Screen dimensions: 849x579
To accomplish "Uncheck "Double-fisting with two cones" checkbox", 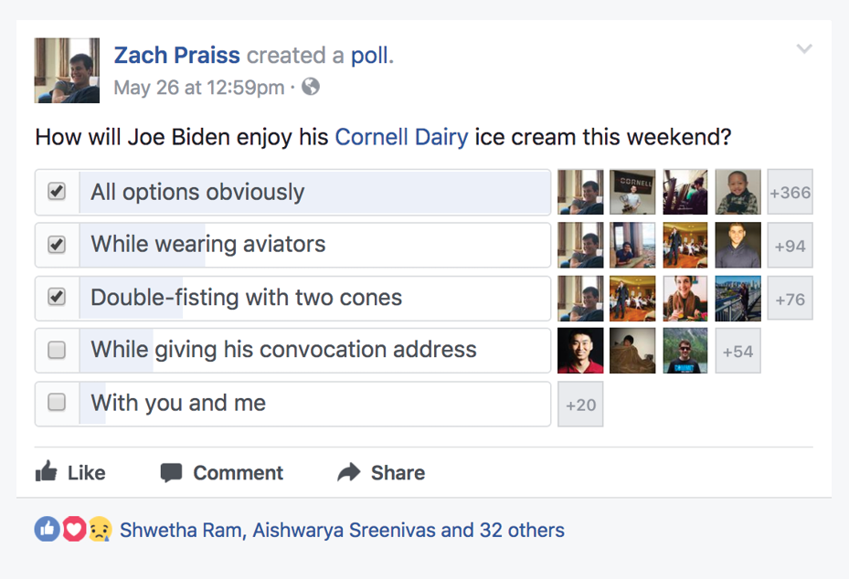I will coord(57,297).
